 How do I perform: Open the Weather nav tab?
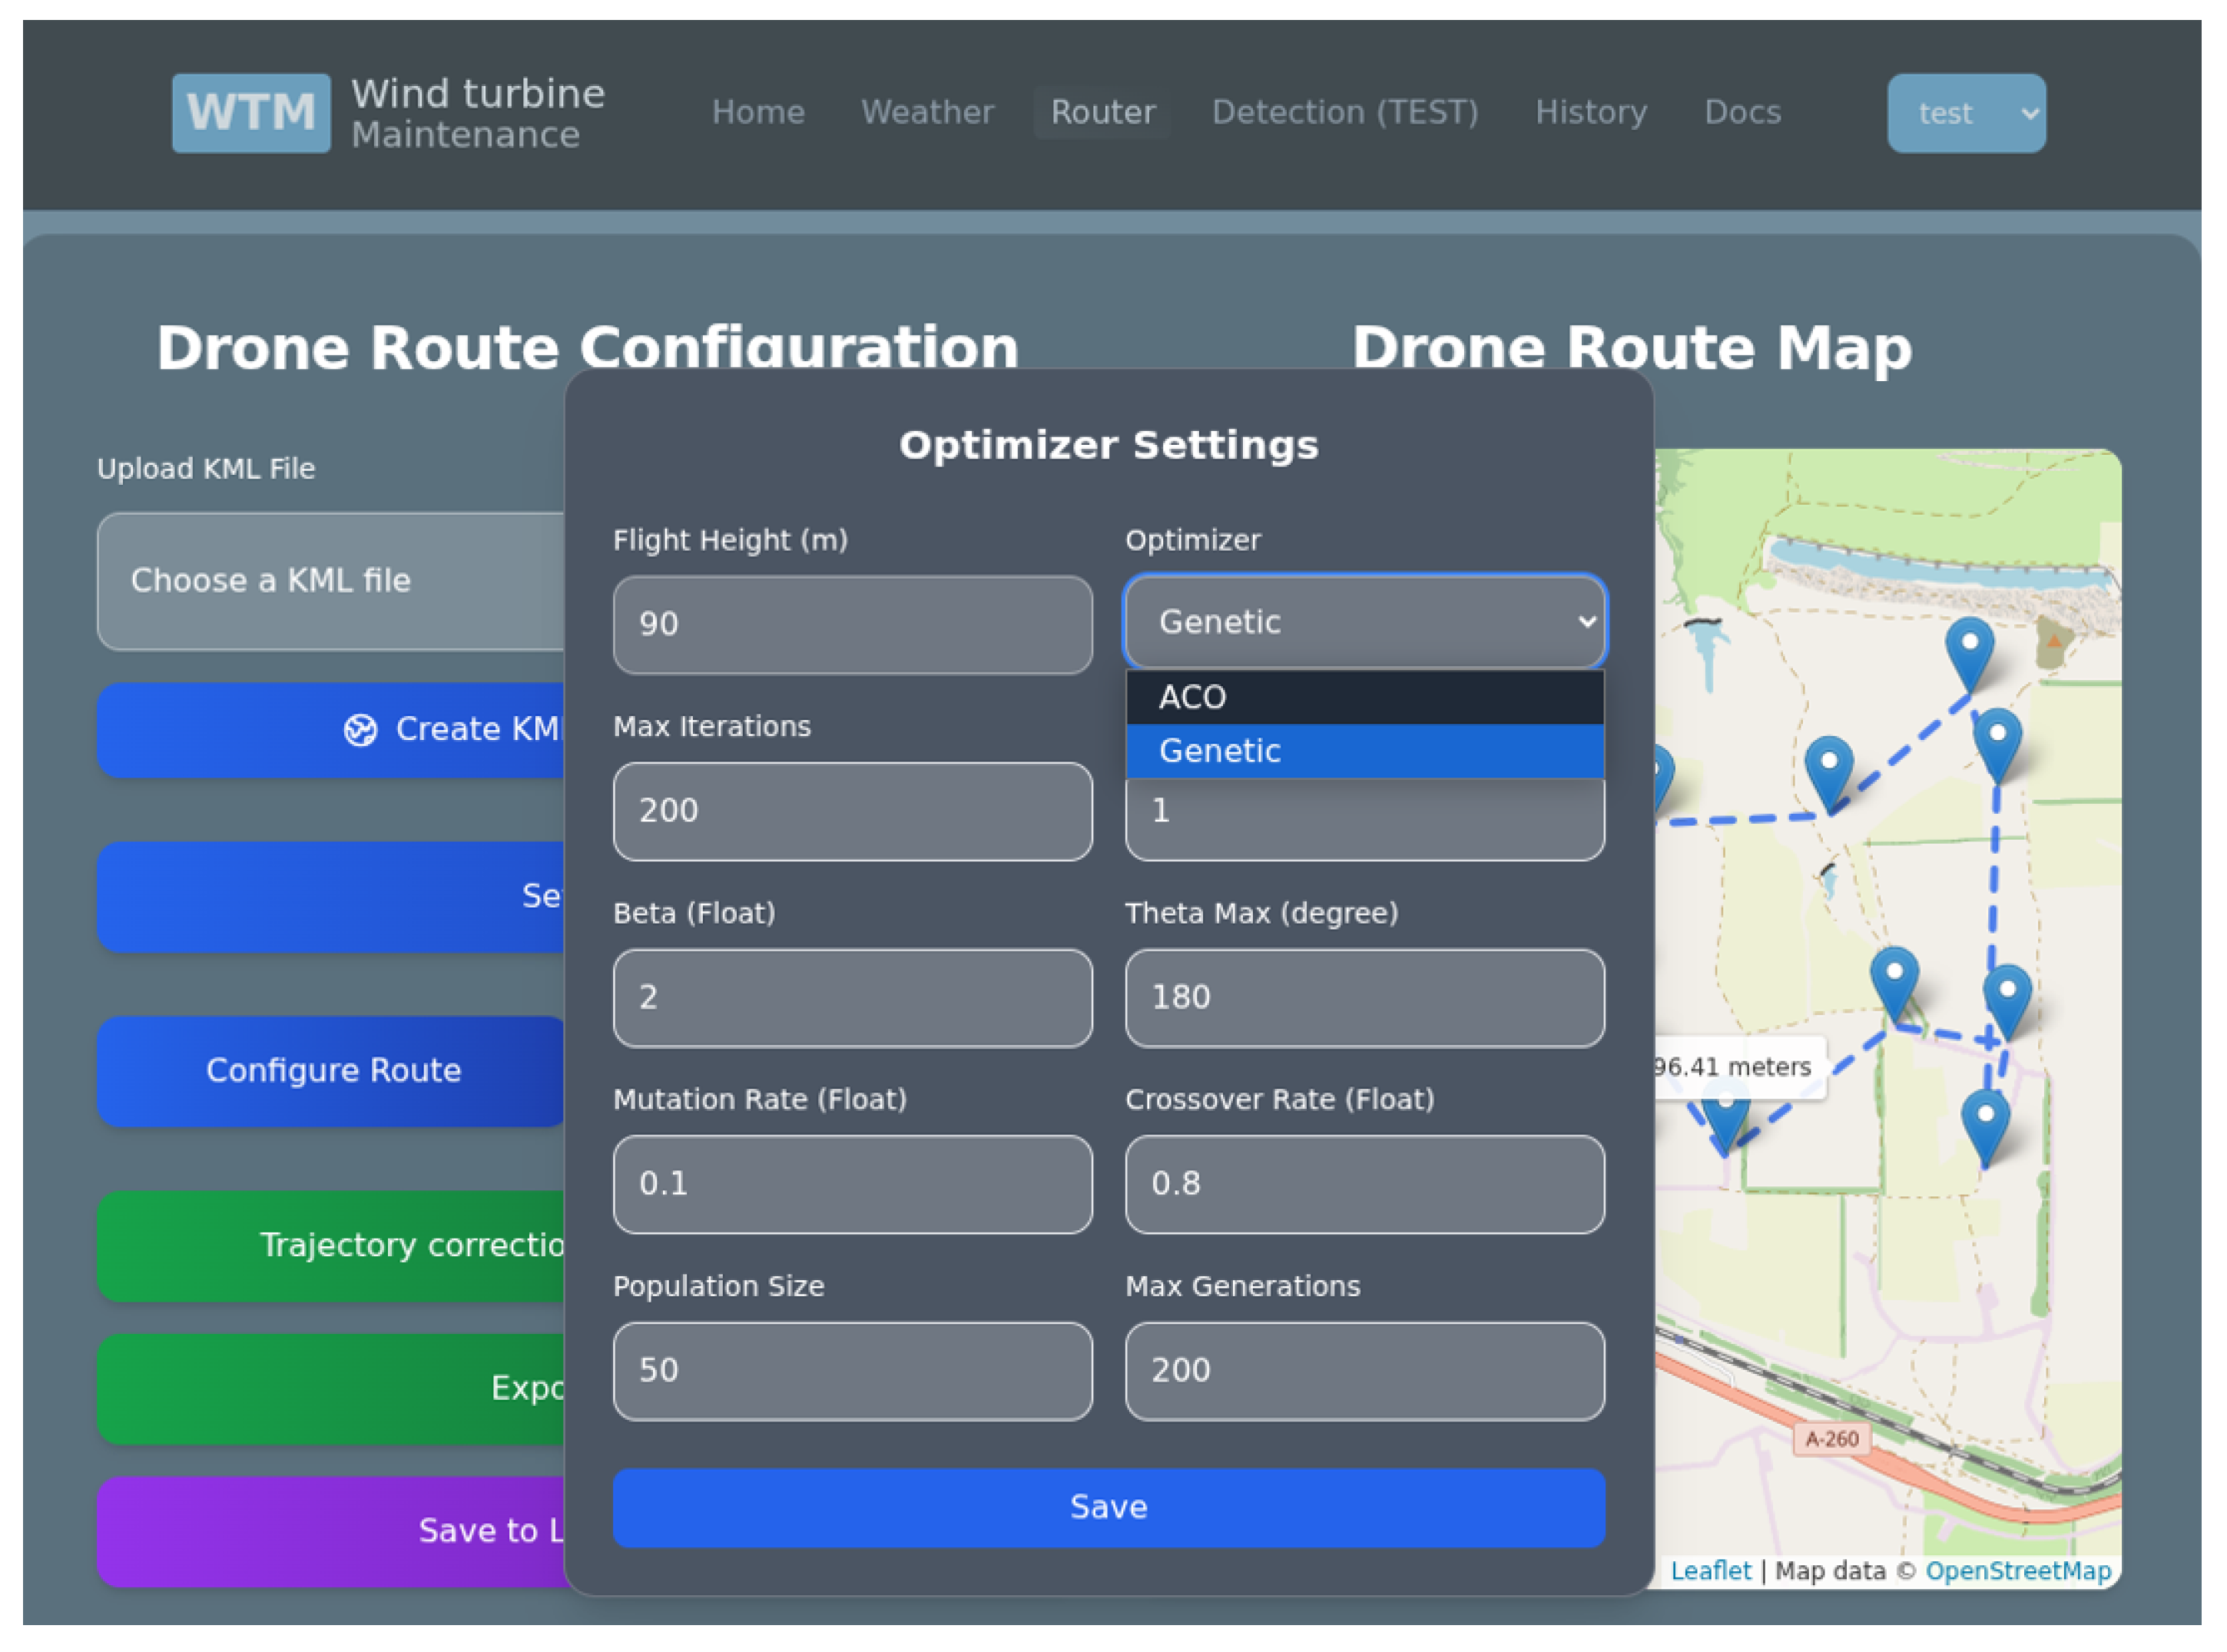click(x=929, y=112)
